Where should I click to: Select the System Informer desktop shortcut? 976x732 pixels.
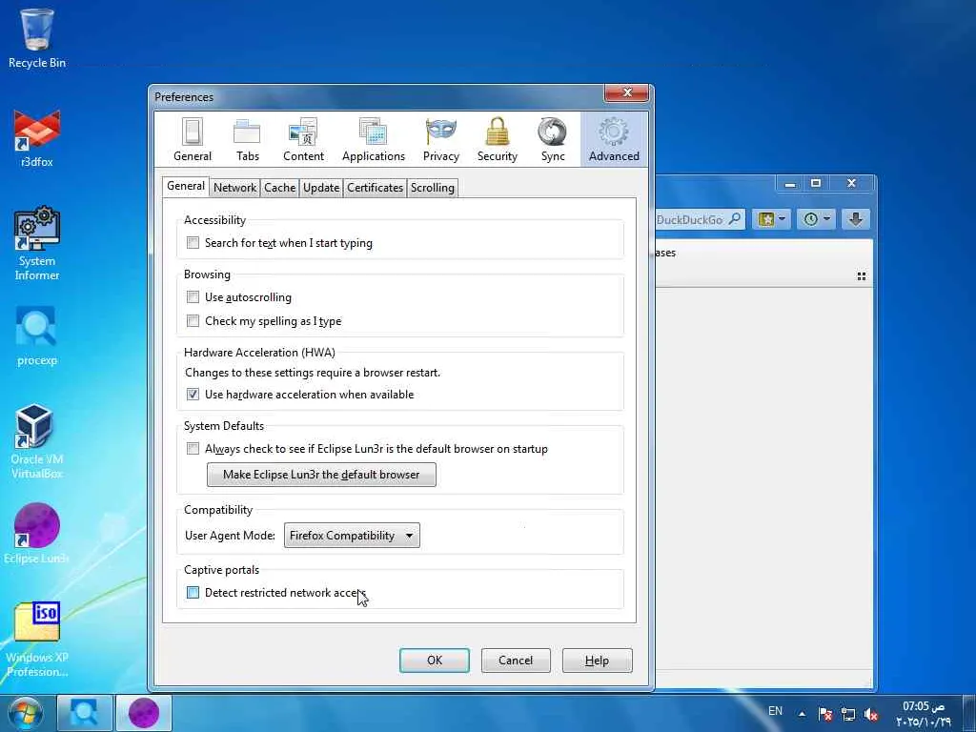(37, 244)
